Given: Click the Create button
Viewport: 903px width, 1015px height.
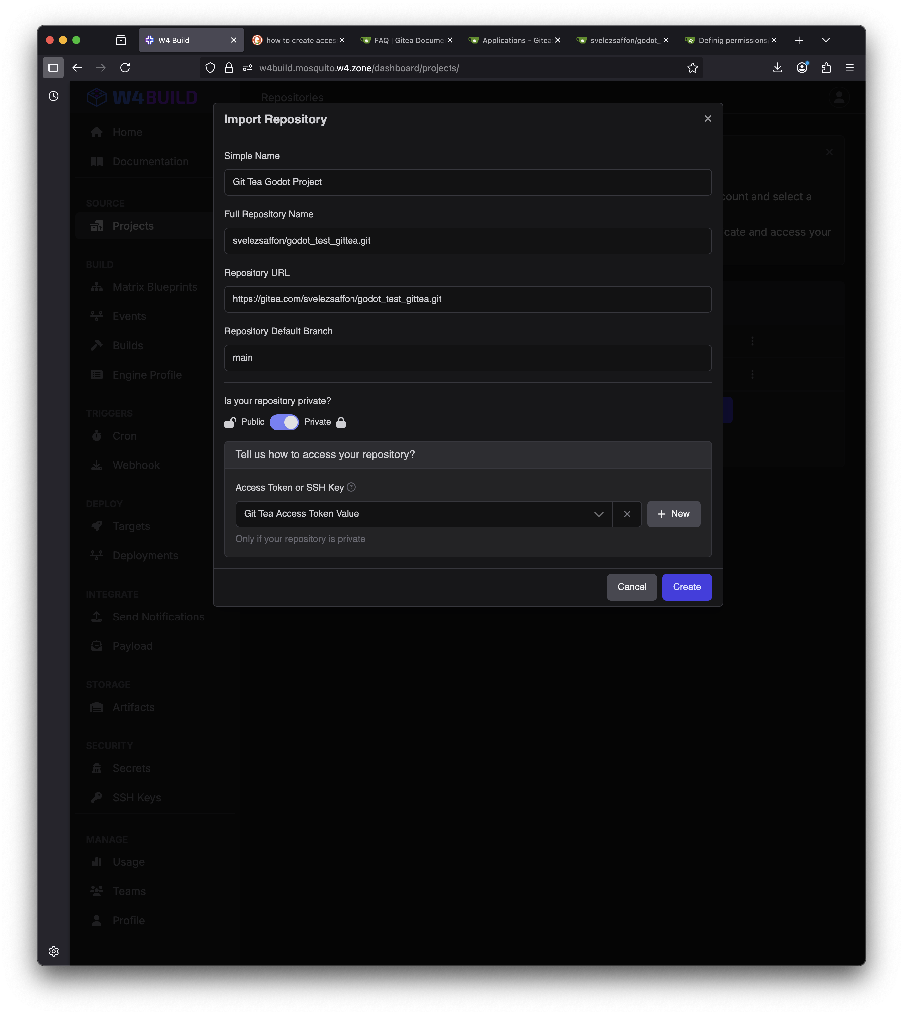Looking at the screenshot, I should 687,587.
